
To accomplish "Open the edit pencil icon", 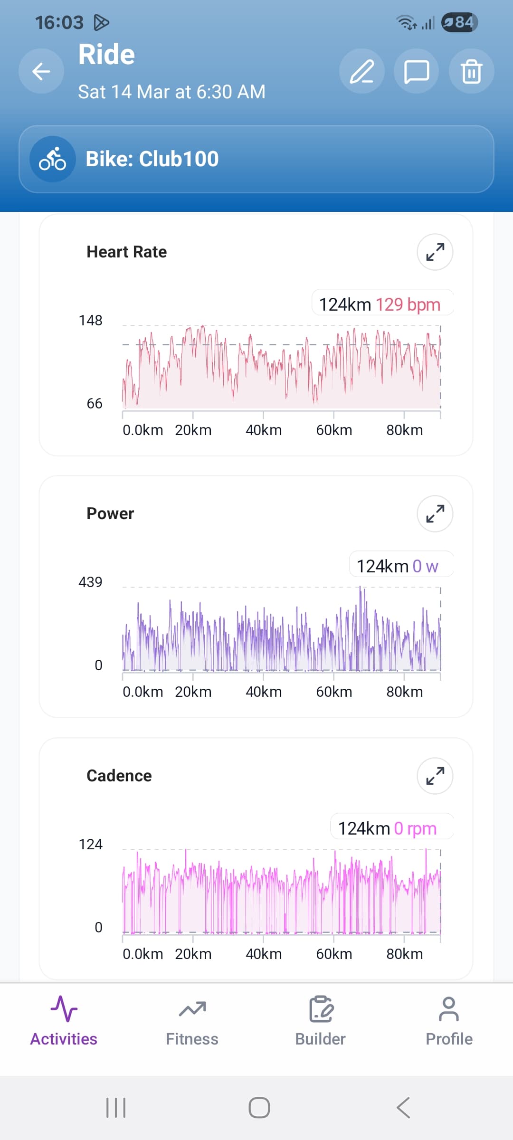I will pos(361,71).
